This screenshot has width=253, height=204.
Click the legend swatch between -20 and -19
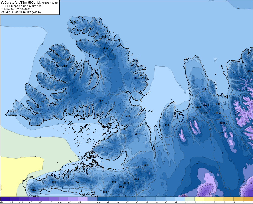5,199
